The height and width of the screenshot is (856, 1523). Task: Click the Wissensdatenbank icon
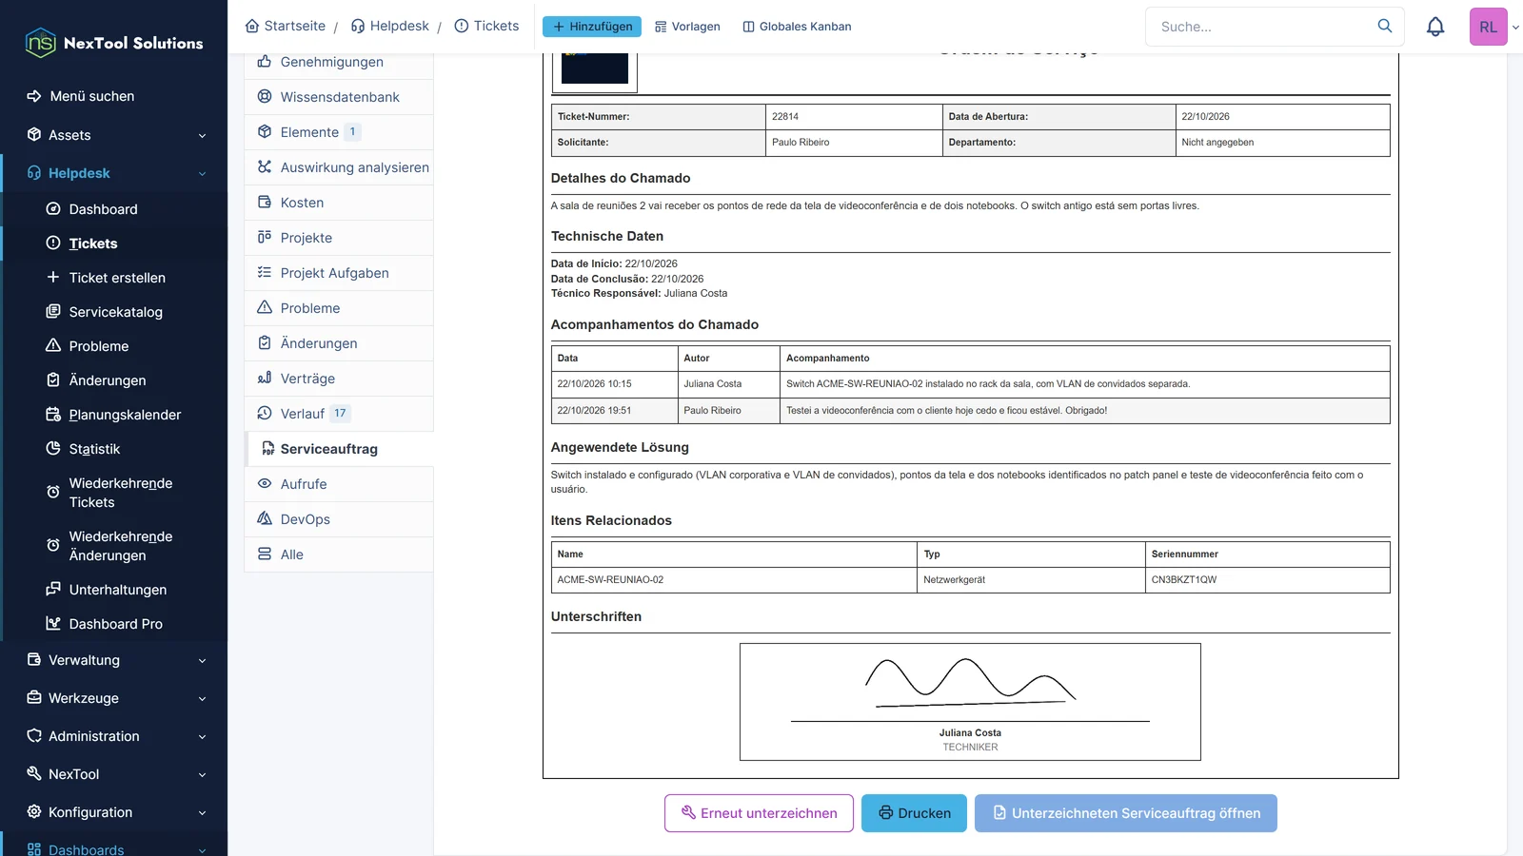[265, 97]
